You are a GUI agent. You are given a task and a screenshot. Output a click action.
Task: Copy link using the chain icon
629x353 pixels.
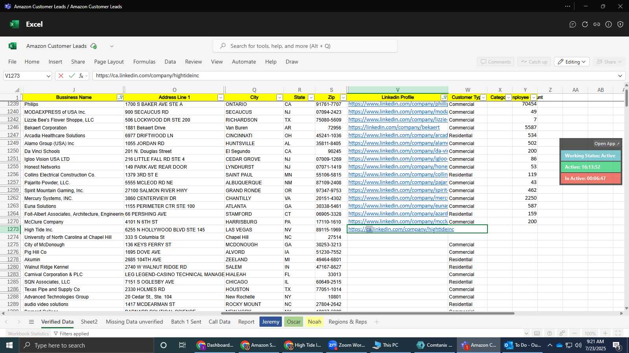pyautogui.click(x=597, y=24)
